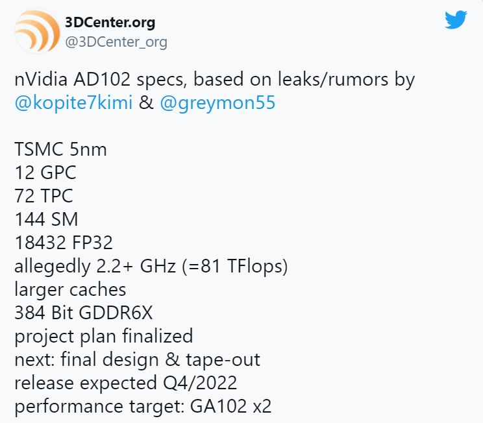Viewport: 483px width, 423px height.
Task: Open the 3DCenter.org profile avatar
Action: (37, 31)
